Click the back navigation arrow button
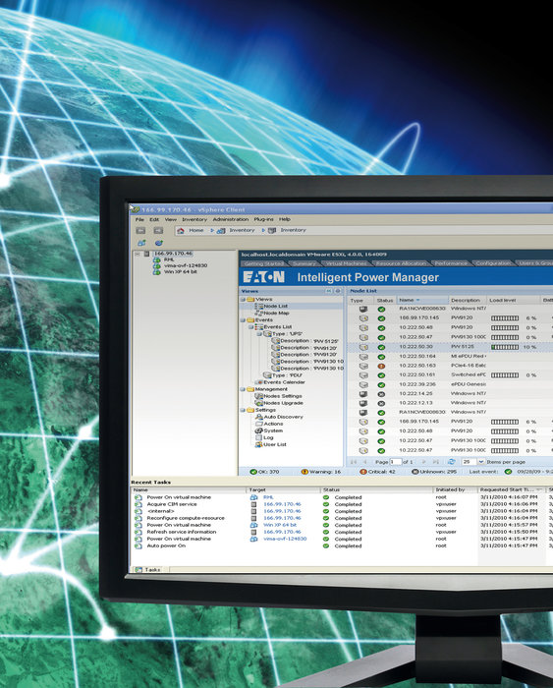 pos(140,230)
